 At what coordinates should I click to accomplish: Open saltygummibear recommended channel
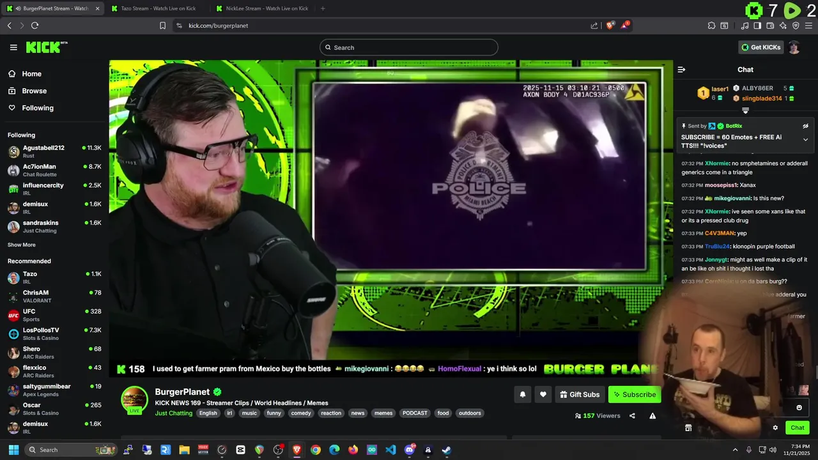[54, 390]
